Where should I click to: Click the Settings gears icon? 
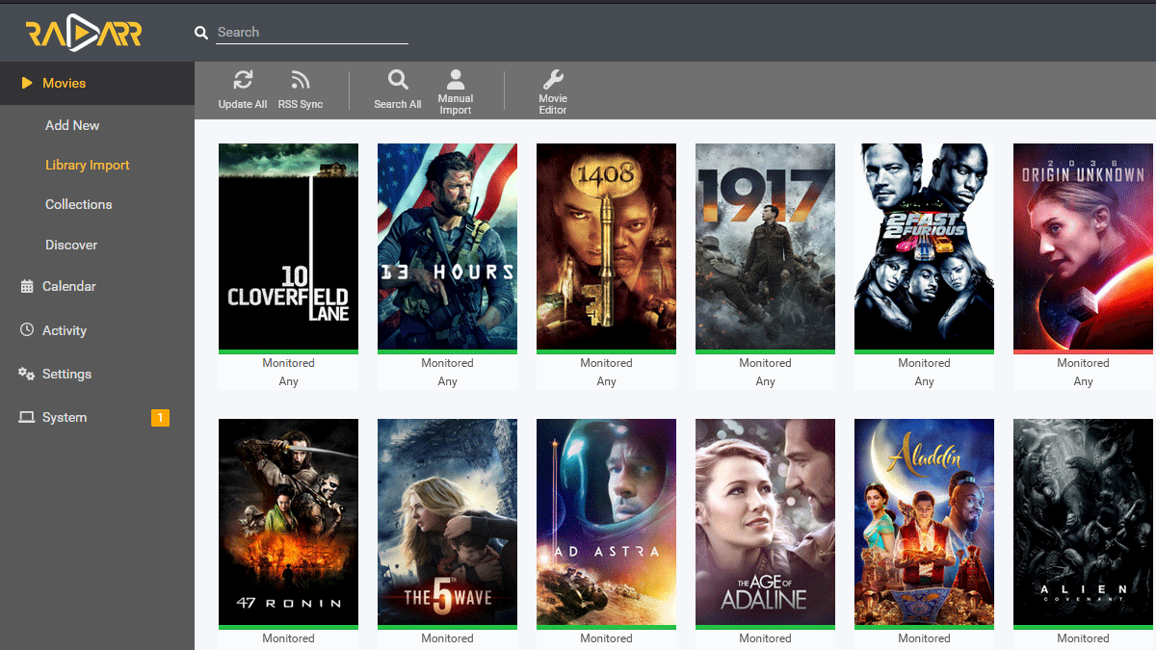(x=27, y=374)
